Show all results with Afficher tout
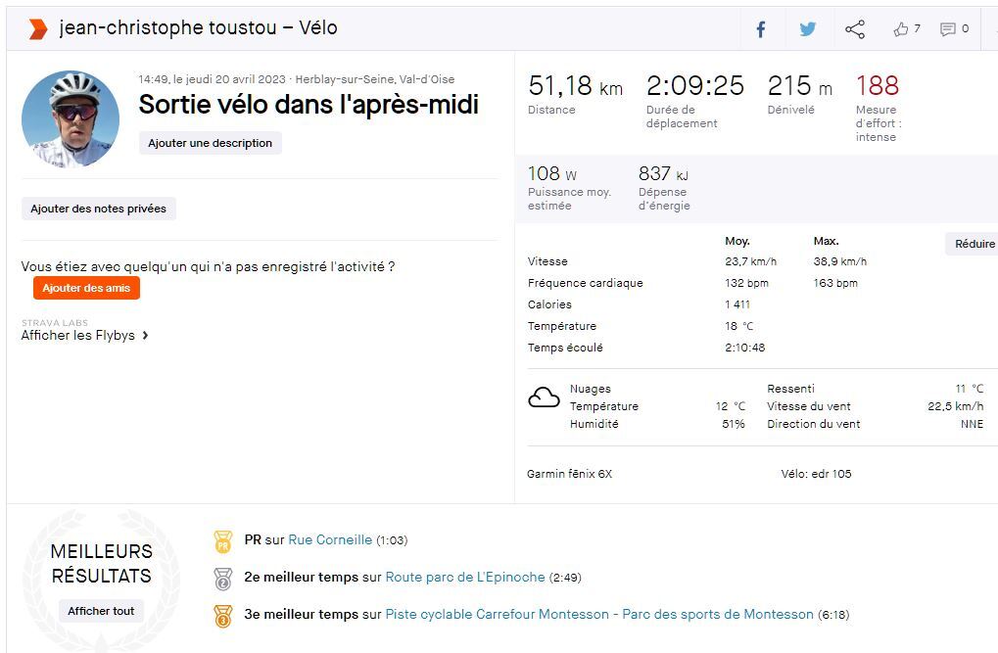This screenshot has width=998, height=653. coord(101,611)
